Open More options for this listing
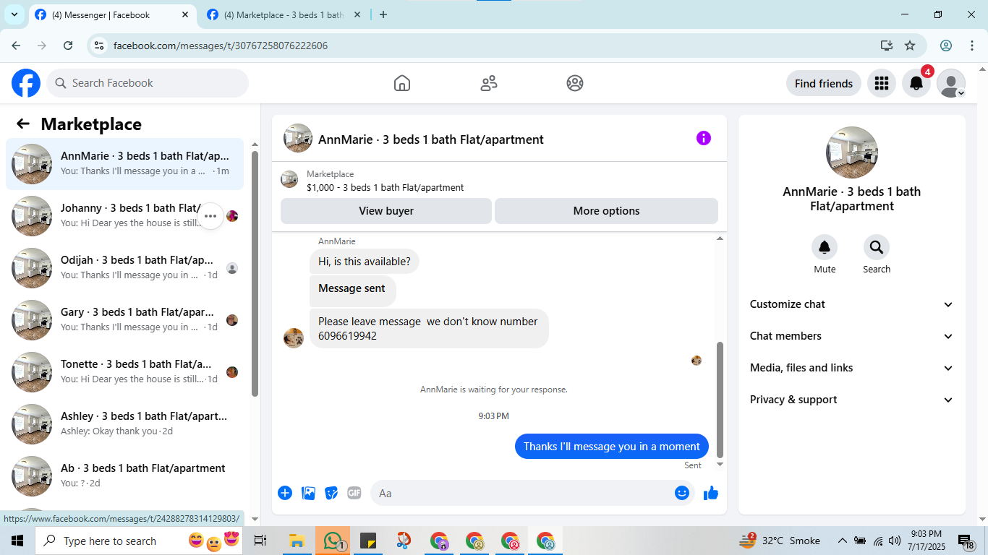The height and width of the screenshot is (555, 988). (x=606, y=211)
